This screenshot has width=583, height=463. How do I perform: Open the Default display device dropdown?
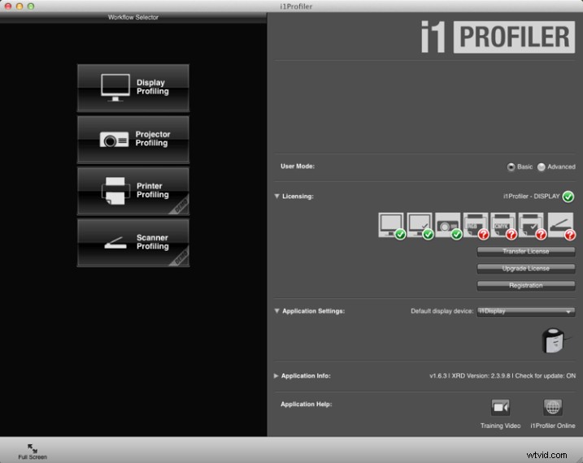(x=526, y=311)
